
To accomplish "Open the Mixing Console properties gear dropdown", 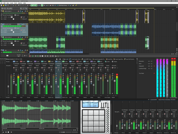I will click(x=62, y=59).
